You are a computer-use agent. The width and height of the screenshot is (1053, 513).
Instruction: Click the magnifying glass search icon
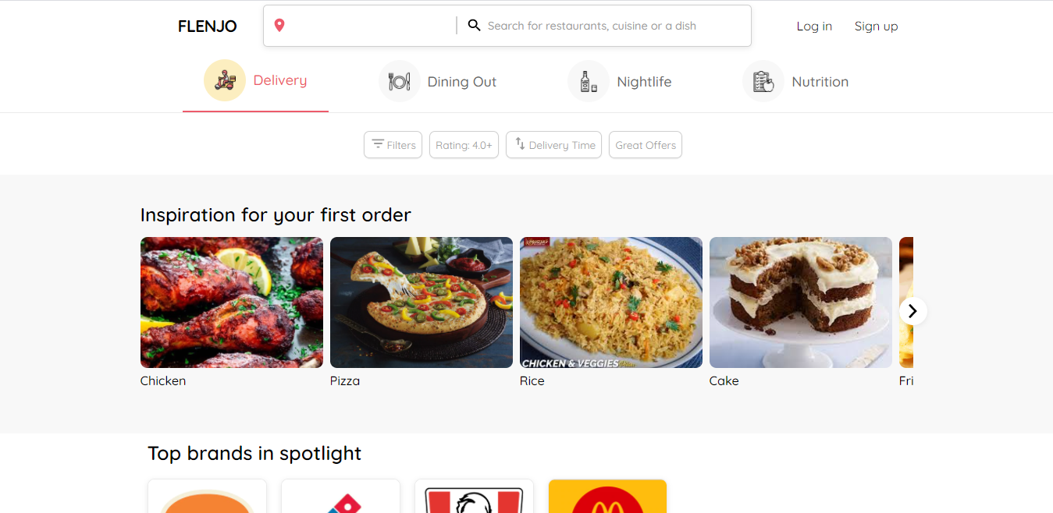(474, 25)
